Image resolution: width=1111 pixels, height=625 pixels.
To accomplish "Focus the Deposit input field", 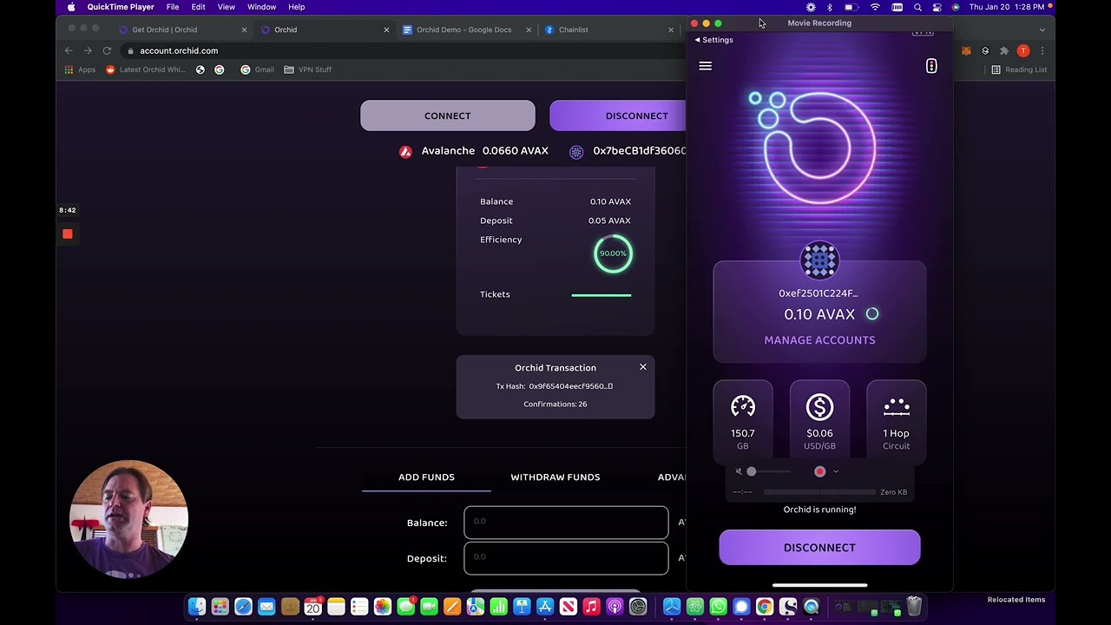I will [x=566, y=558].
